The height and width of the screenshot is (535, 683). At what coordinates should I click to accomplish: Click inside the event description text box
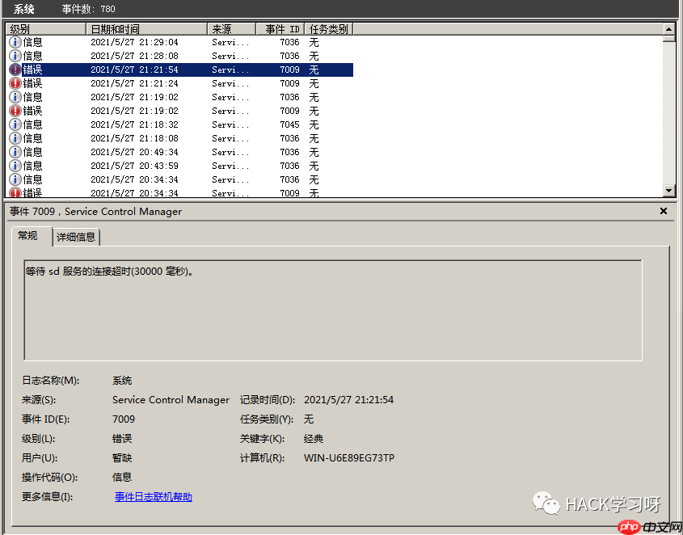(333, 310)
